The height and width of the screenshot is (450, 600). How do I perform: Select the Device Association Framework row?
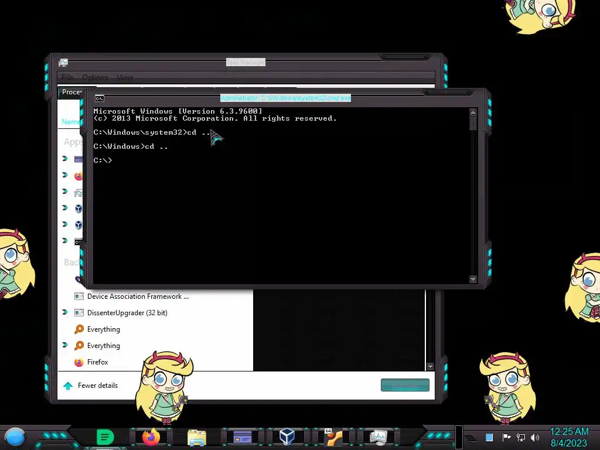point(155,296)
